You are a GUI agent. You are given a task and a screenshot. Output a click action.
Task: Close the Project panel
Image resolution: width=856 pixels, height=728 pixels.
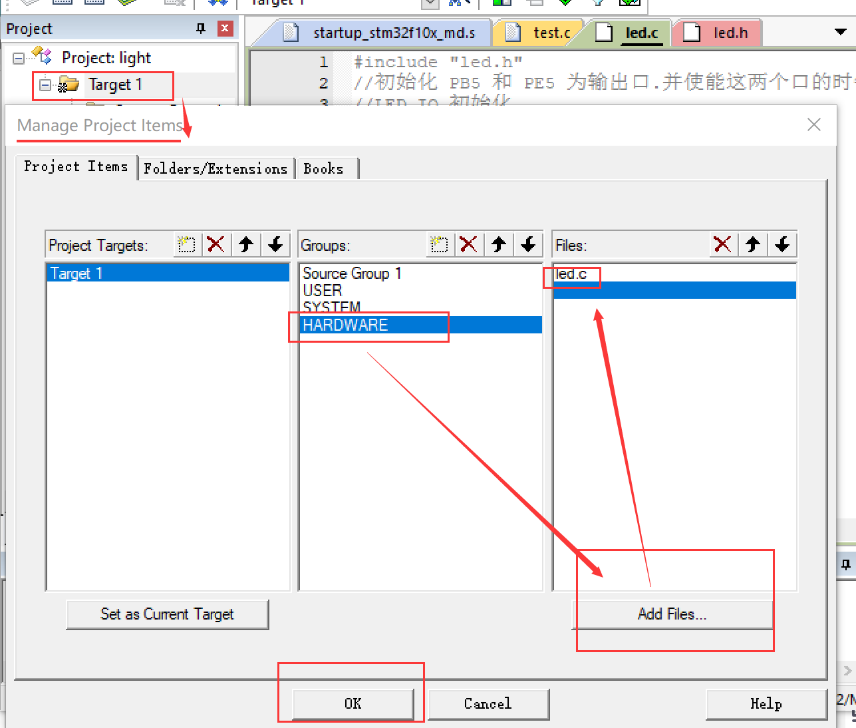point(225,28)
